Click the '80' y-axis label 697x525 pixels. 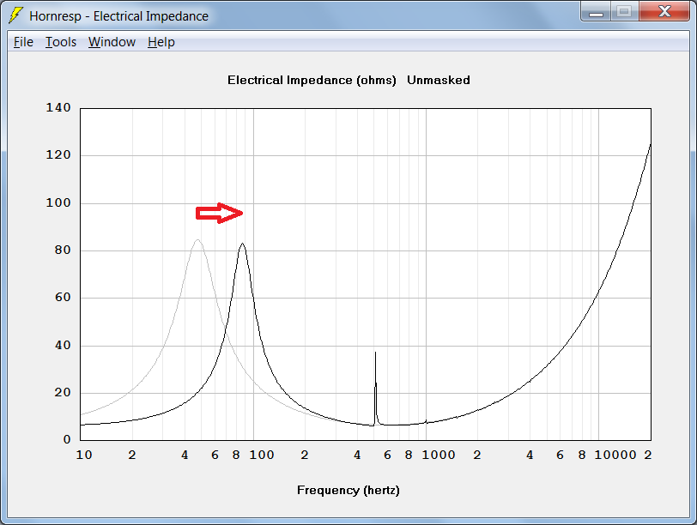pos(63,250)
